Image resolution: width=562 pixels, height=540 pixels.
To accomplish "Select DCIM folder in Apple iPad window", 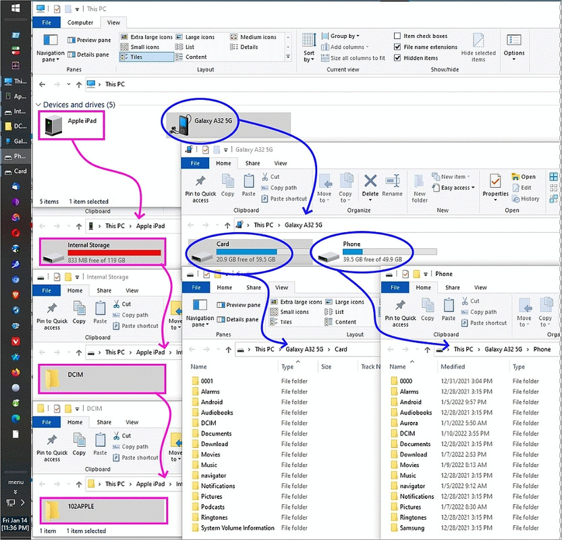I will click(x=102, y=379).
